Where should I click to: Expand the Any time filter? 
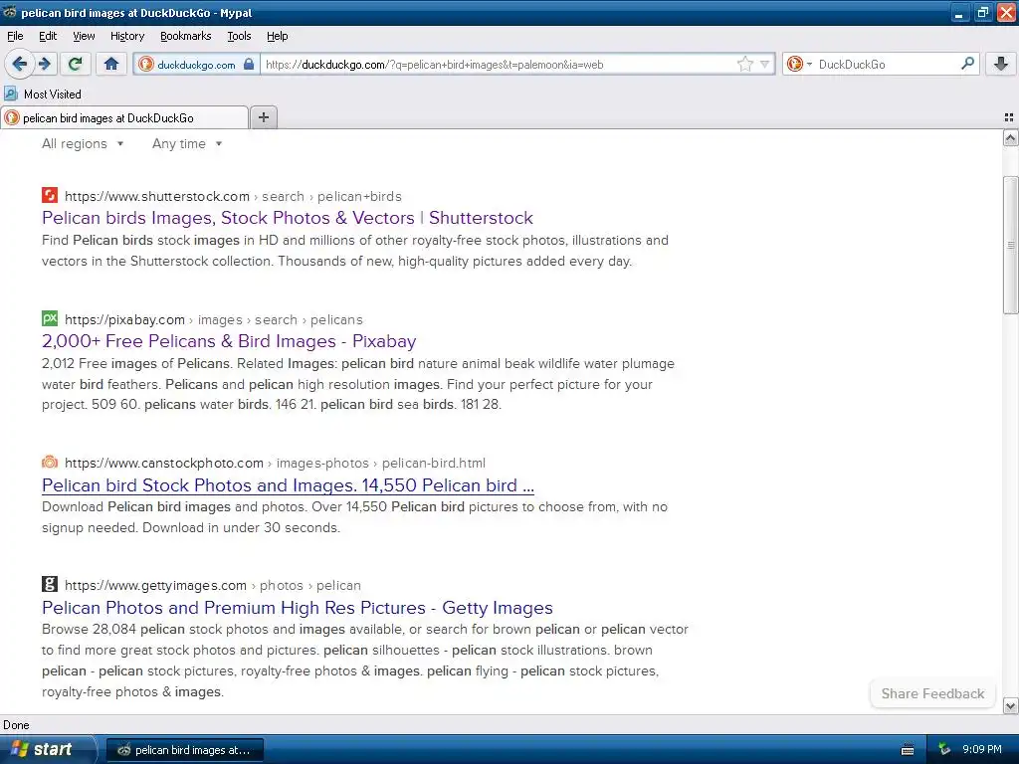(187, 143)
